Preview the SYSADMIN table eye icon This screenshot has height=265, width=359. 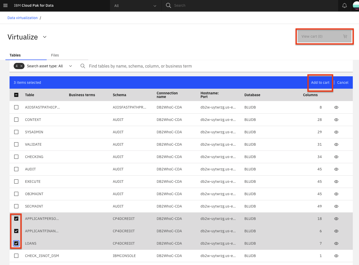pyautogui.click(x=336, y=132)
